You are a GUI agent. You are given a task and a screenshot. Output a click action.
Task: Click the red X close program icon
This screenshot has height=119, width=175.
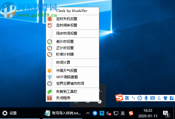pyautogui.click(x=50, y=98)
